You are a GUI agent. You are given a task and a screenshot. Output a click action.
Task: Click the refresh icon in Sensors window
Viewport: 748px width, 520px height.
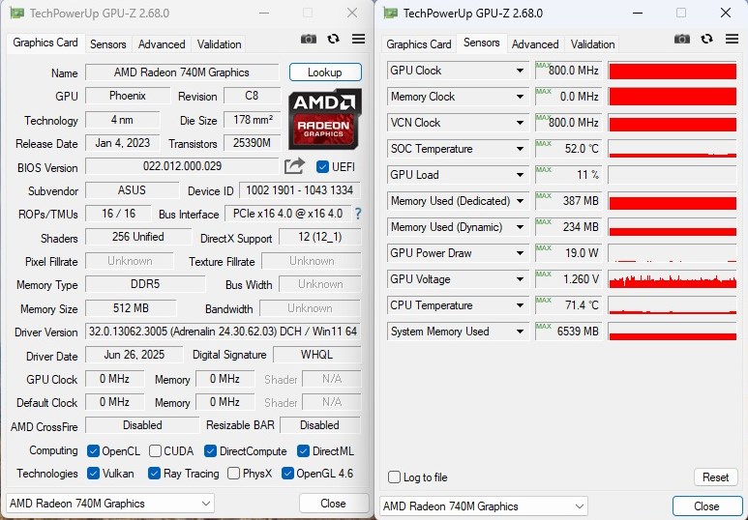pyautogui.click(x=707, y=40)
